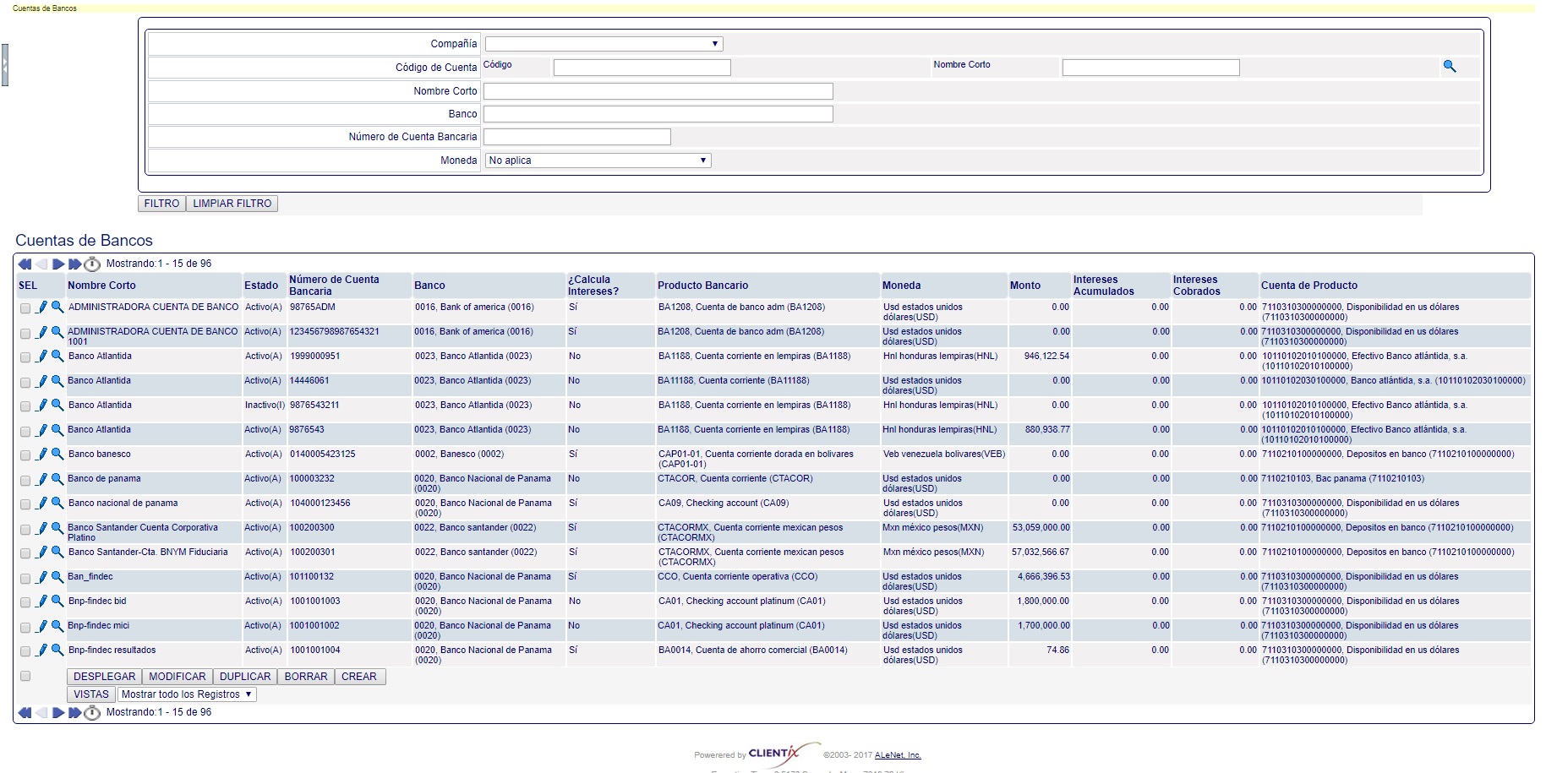The width and height of the screenshot is (1546, 773).
Task: Click the search magnifier beside Nombre Corto field
Action: click(x=1449, y=66)
